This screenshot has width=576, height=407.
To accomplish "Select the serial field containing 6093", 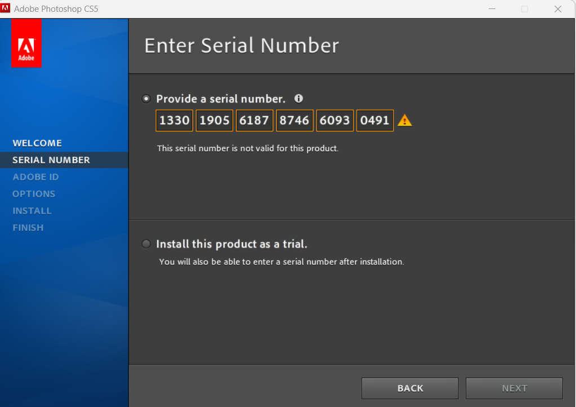I will (335, 121).
